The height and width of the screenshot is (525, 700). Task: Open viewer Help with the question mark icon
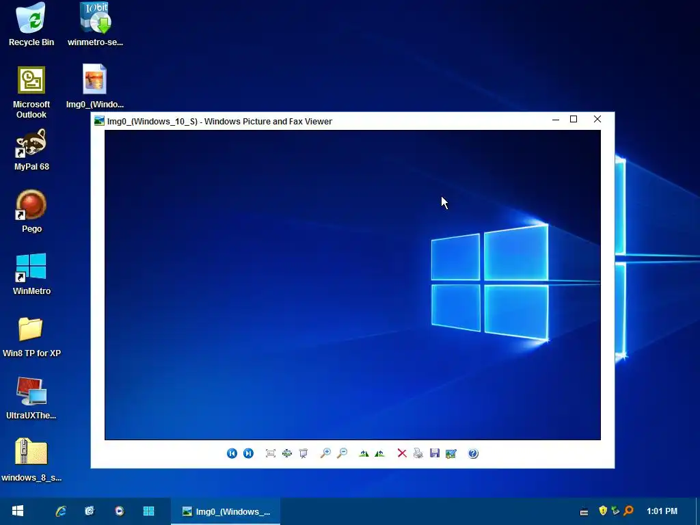tap(473, 454)
